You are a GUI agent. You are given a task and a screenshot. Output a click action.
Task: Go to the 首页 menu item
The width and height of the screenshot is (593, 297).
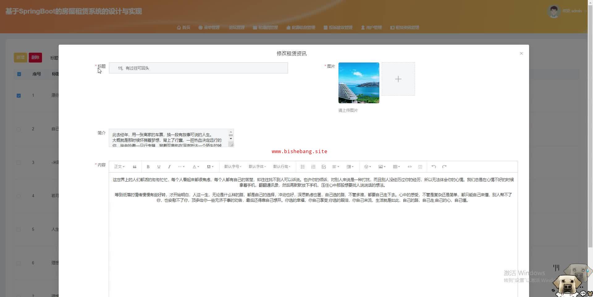pos(183,27)
